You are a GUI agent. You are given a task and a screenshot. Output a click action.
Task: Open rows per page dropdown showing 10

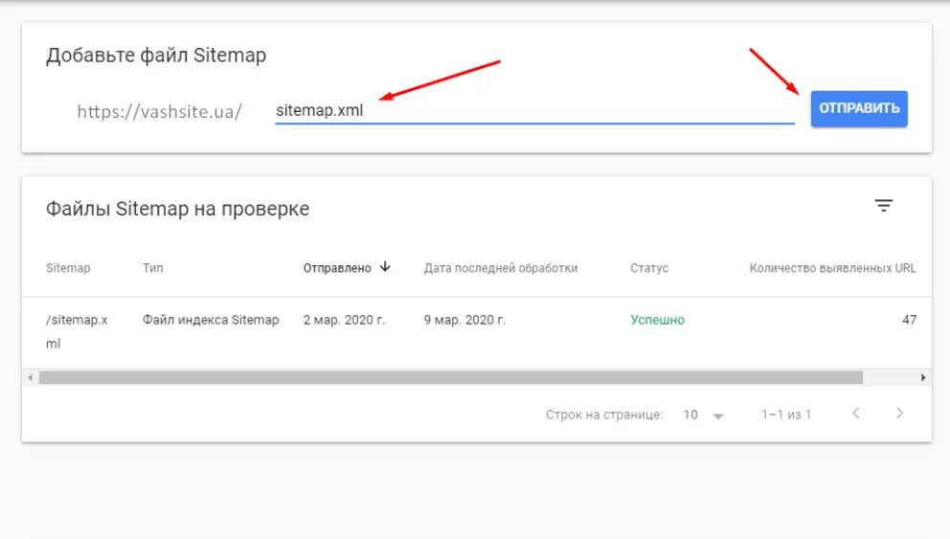(704, 415)
